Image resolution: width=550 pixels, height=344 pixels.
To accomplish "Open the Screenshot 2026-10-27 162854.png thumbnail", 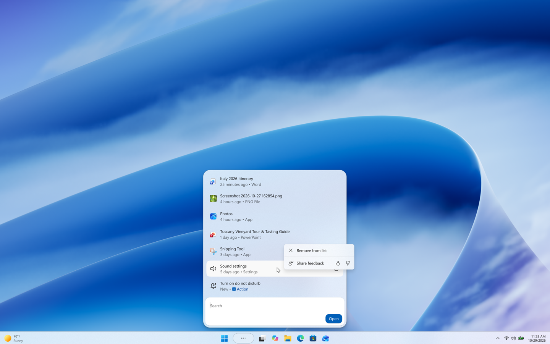I will tap(213, 199).
